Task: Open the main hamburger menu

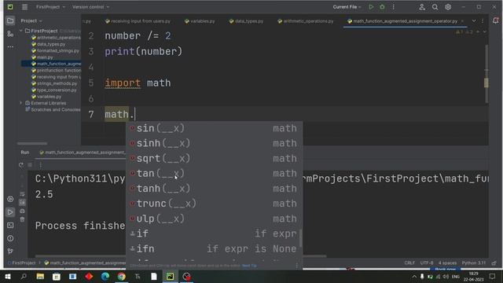Action: point(24,7)
